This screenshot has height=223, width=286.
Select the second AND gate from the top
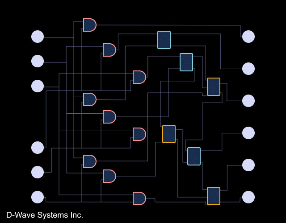tap(109, 50)
